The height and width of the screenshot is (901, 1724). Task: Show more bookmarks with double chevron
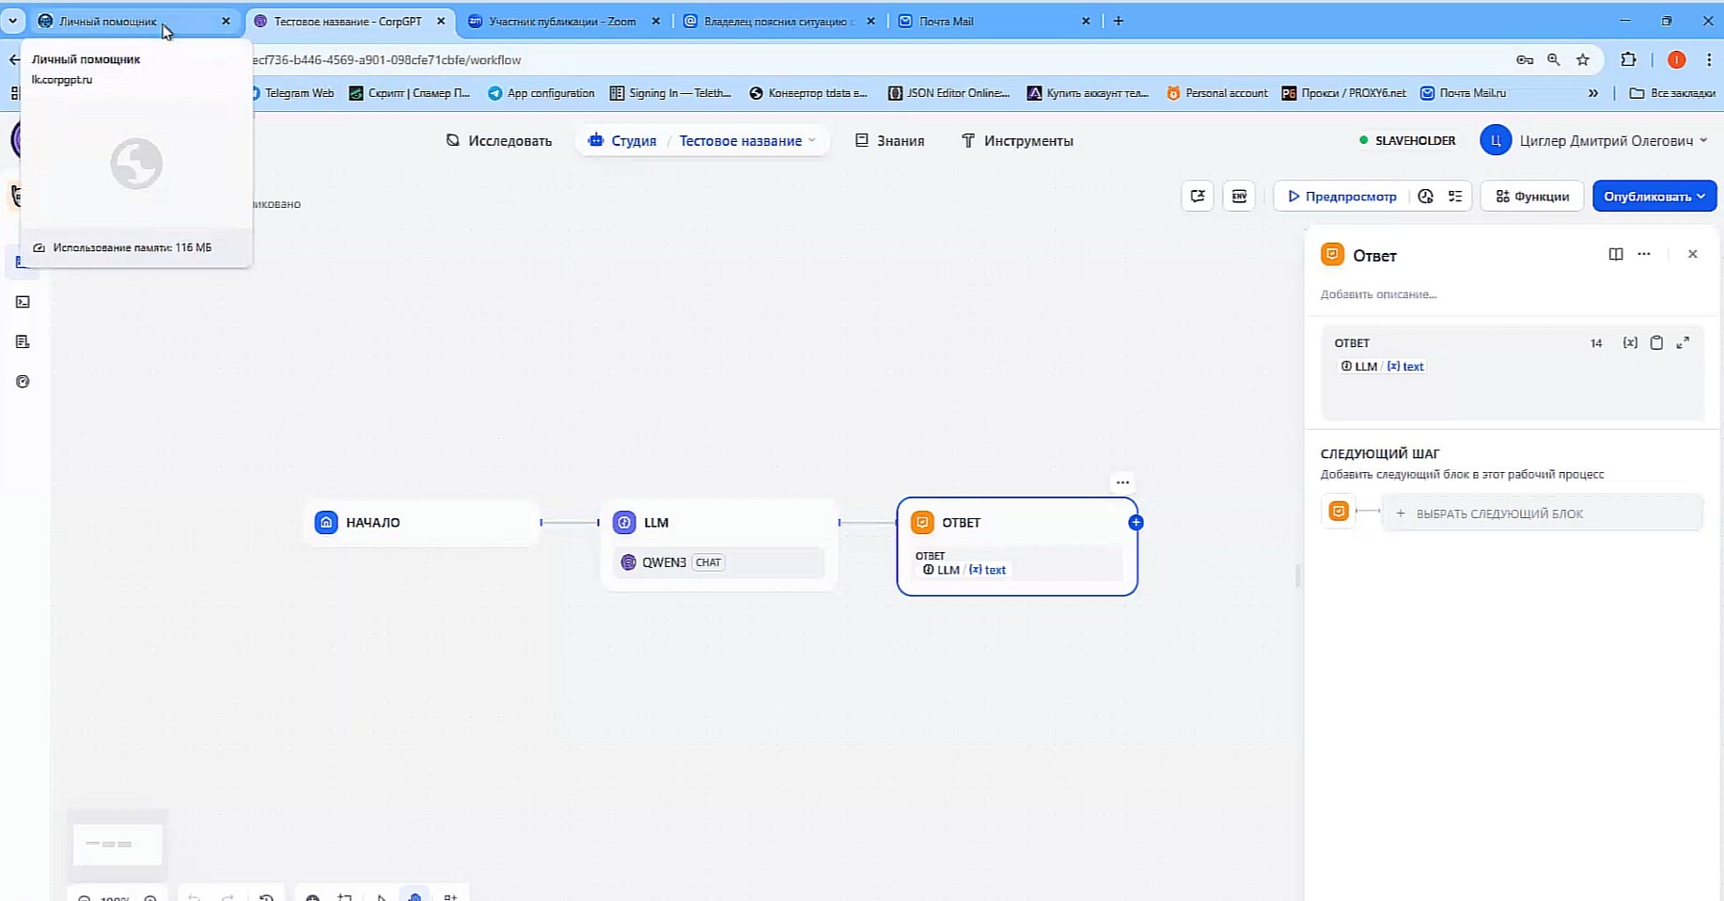pos(1593,93)
